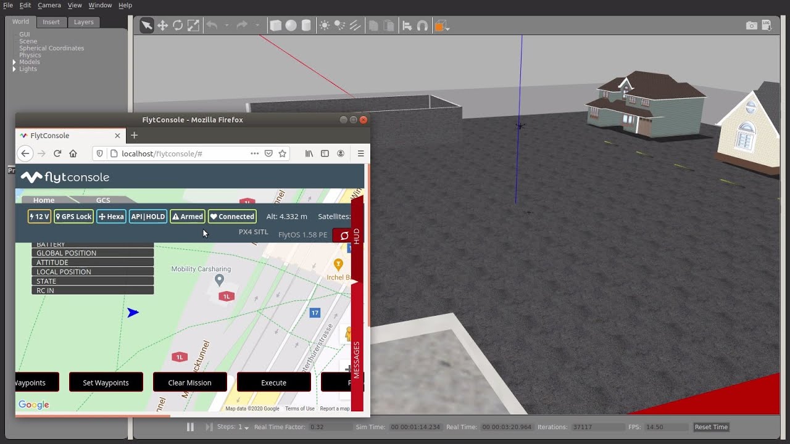
Task: Click the tracking protection shield icon
Action: 101,154
